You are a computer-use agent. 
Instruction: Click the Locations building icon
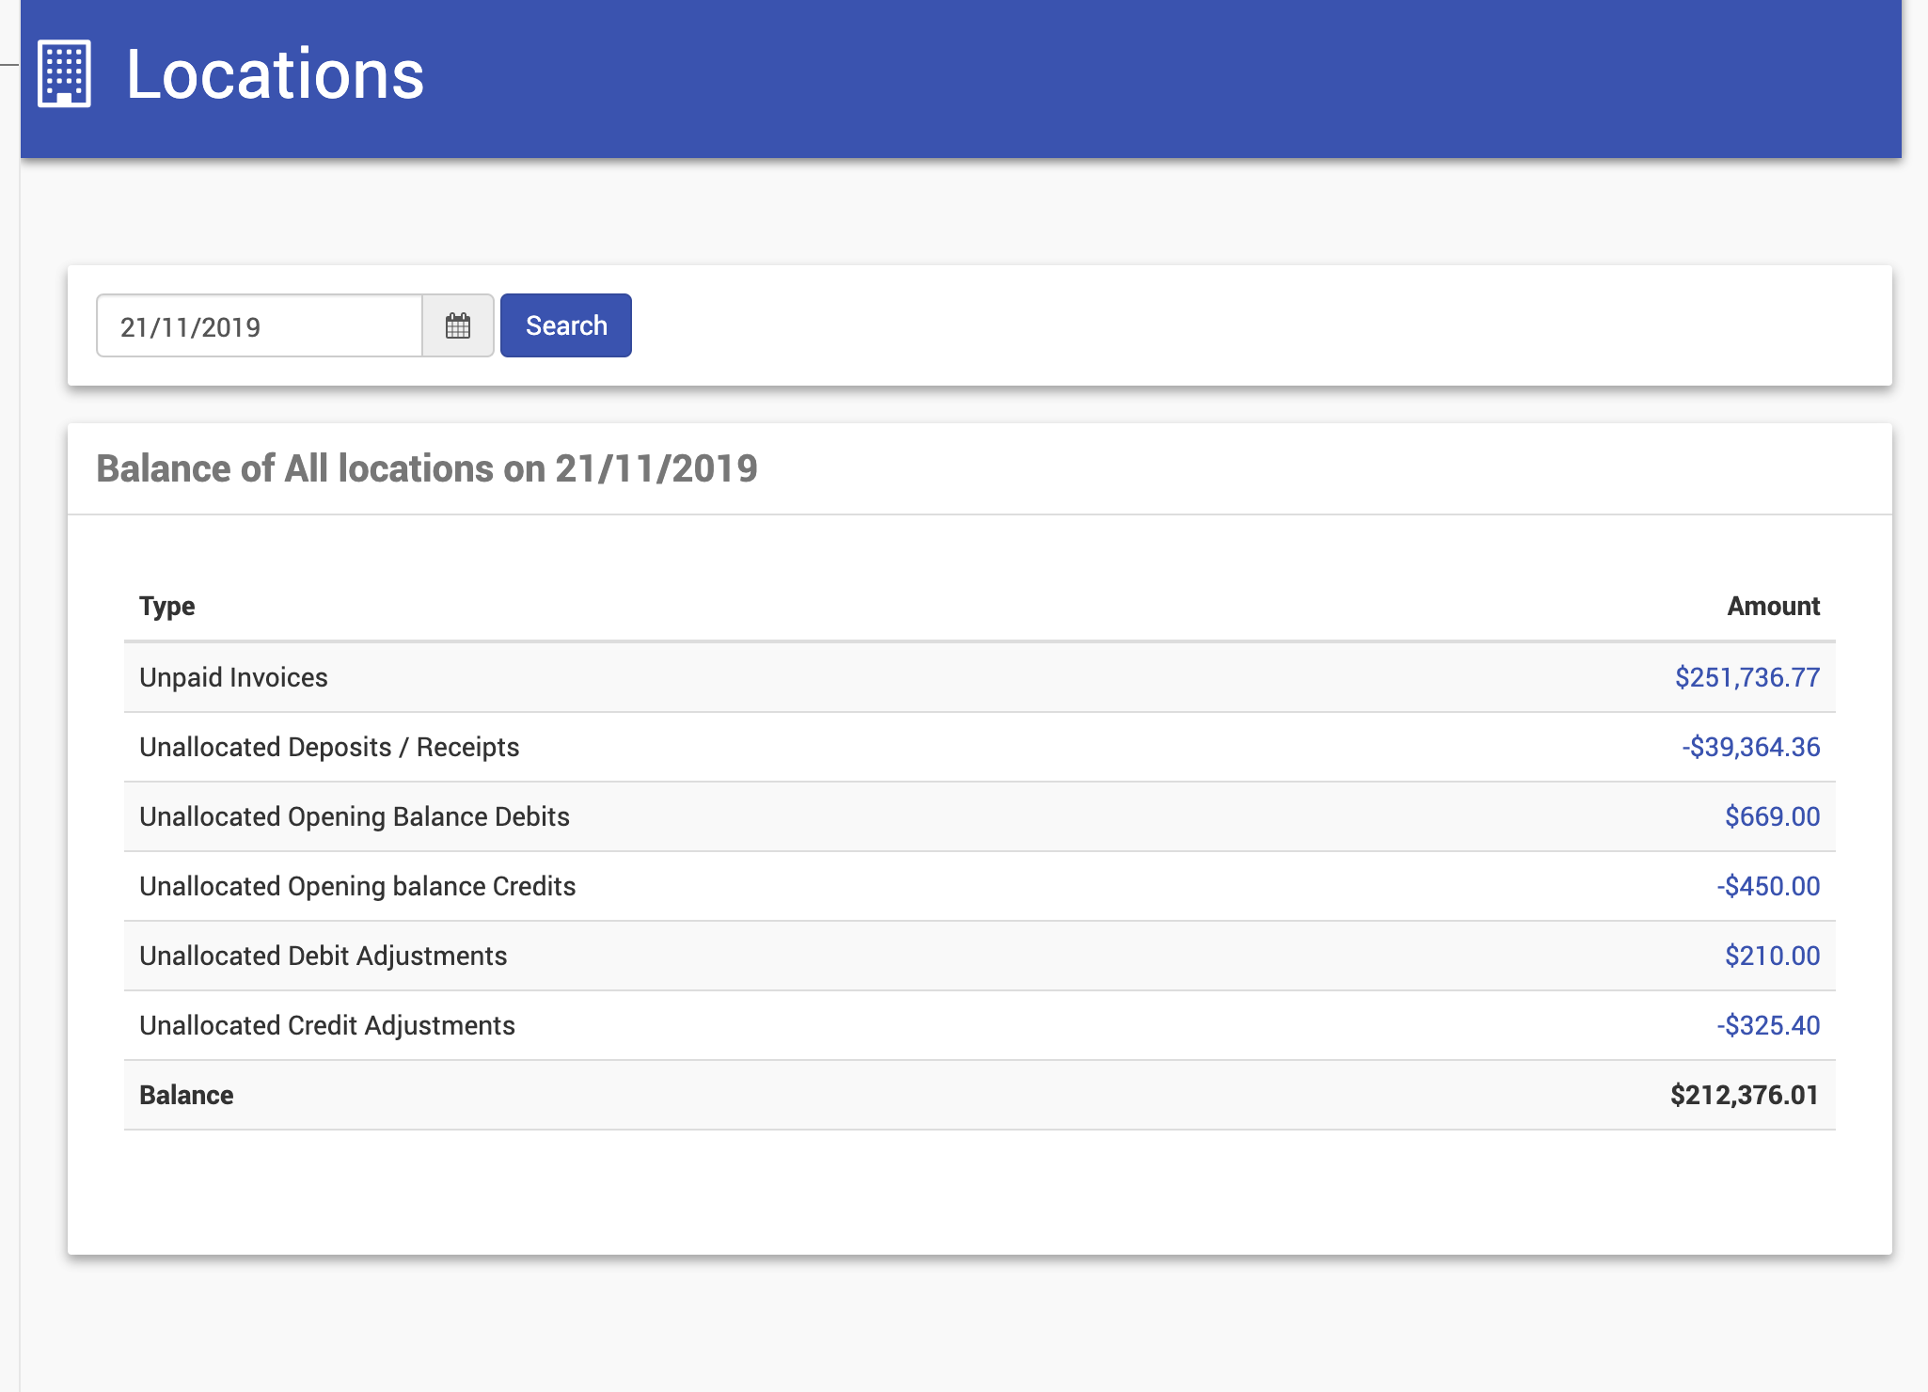pyautogui.click(x=64, y=74)
